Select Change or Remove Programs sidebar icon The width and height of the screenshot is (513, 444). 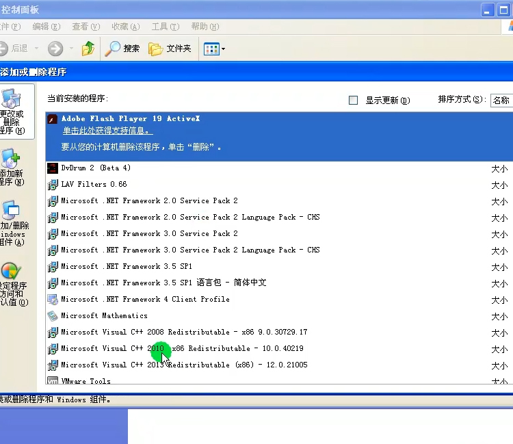point(12,98)
